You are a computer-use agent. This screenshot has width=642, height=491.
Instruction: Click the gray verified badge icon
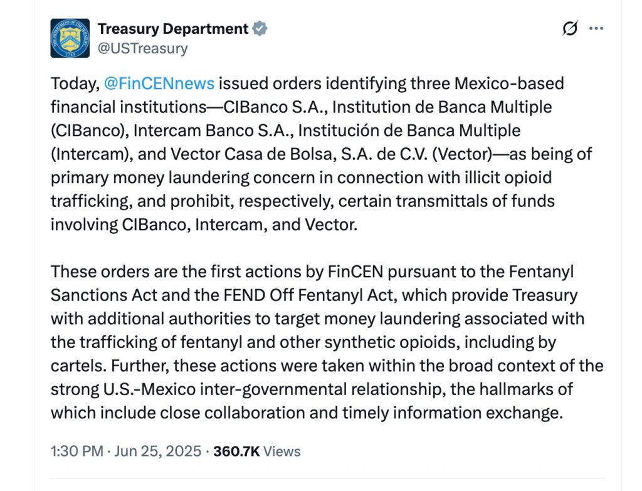[260, 28]
